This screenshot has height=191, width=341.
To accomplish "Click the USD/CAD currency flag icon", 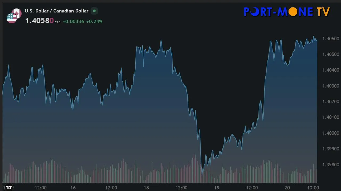I will [x=14, y=16].
